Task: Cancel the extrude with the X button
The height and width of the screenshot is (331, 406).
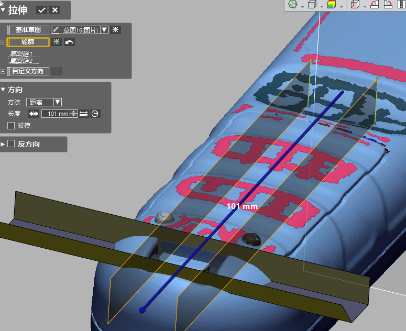Action: [x=54, y=10]
